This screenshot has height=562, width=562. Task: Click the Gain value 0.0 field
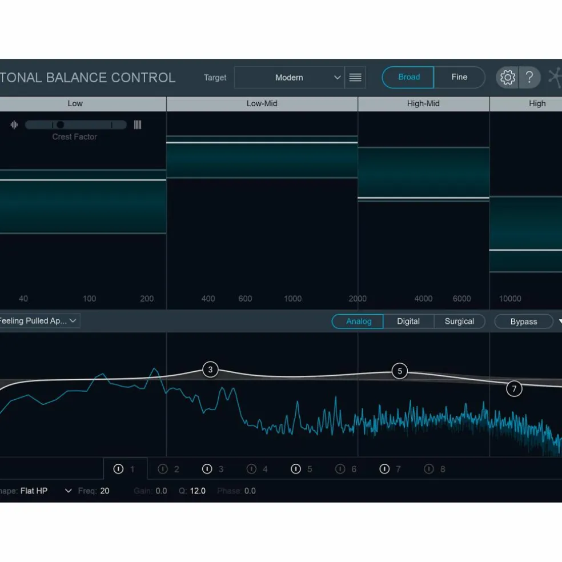pos(161,491)
